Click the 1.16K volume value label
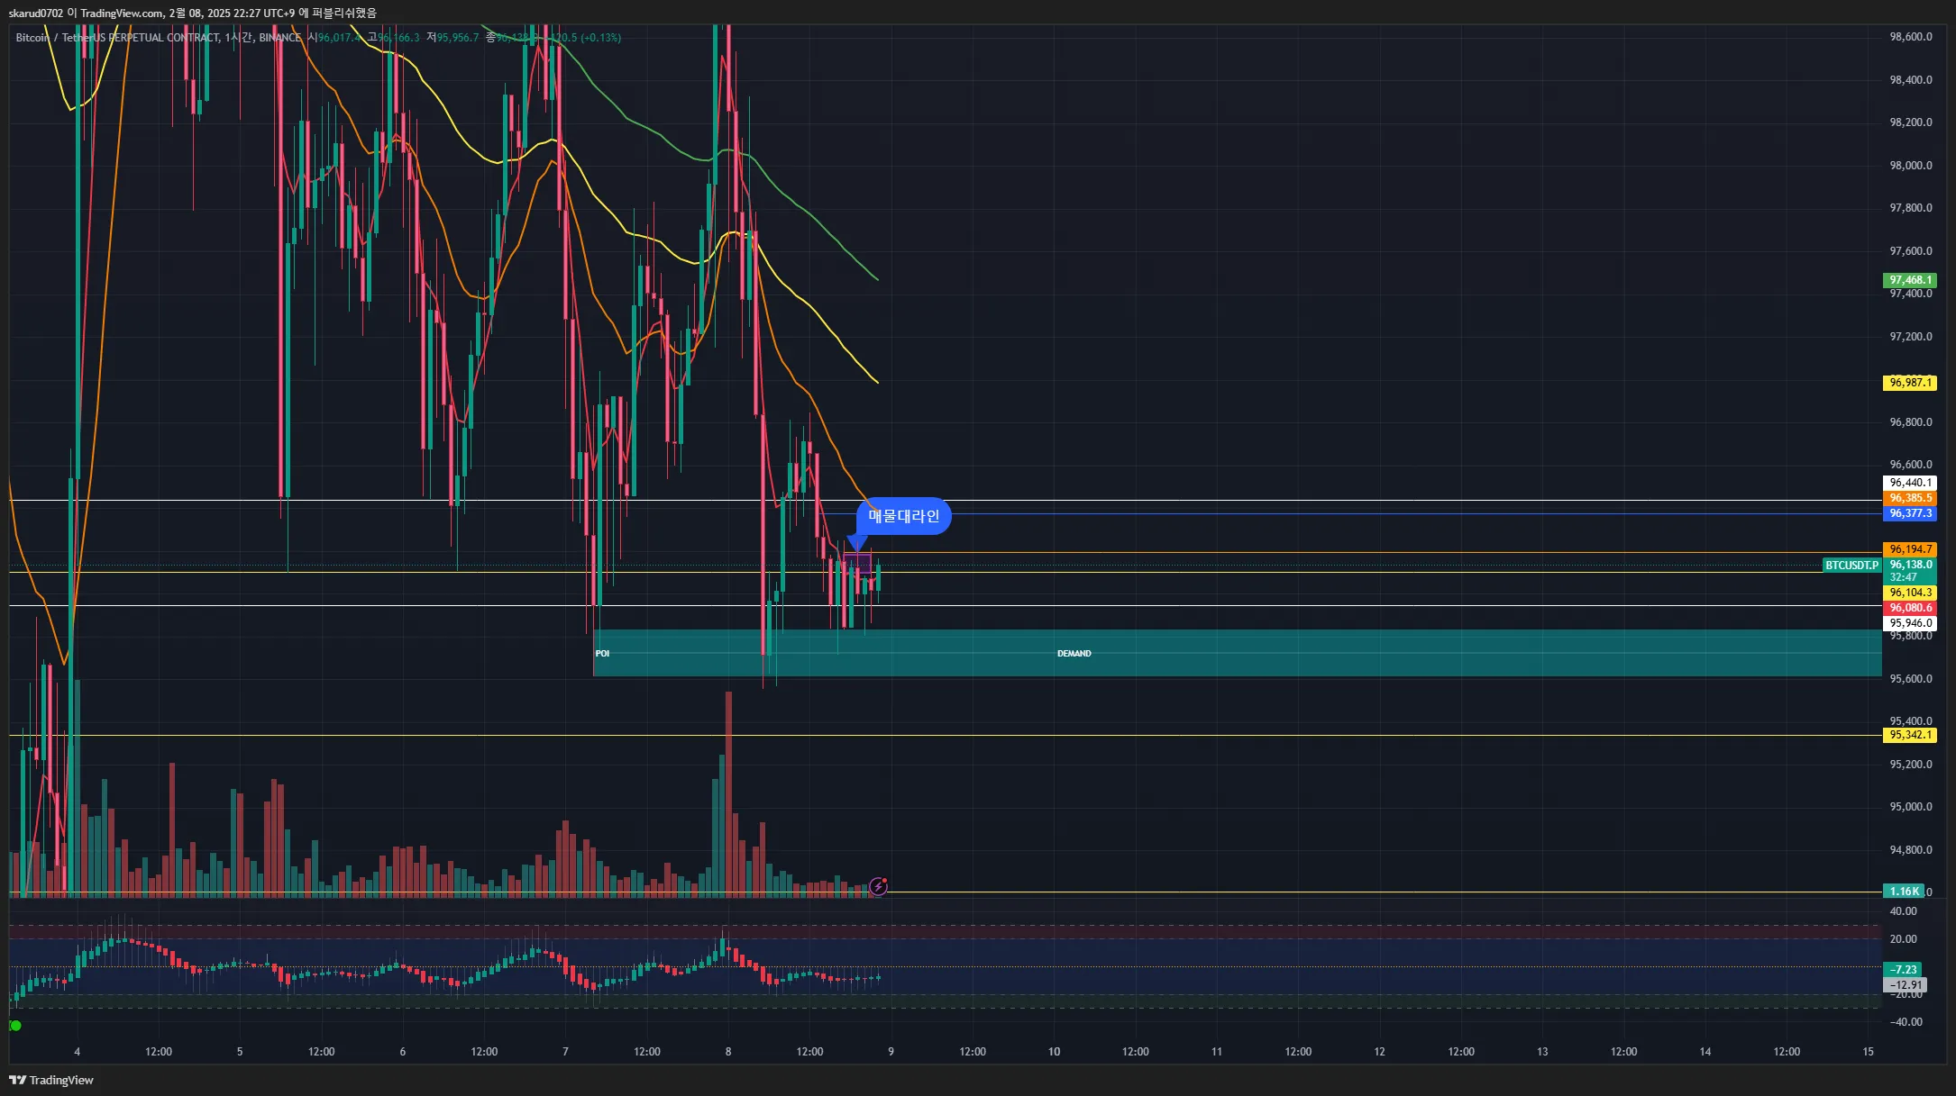The image size is (1956, 1096). 1904,891
